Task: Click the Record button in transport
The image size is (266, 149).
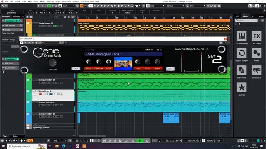Action: (x=147, y=141)
